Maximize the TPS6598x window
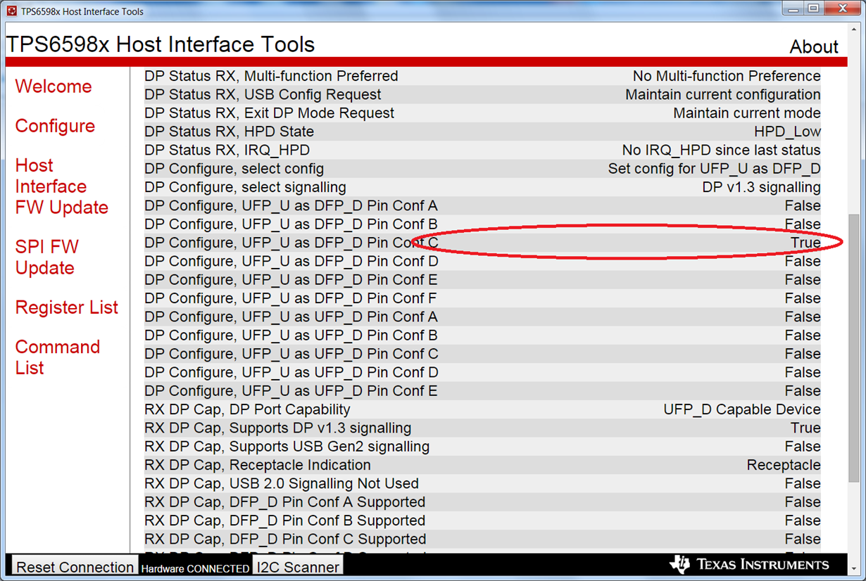866x581 pixels. [813, 9]
